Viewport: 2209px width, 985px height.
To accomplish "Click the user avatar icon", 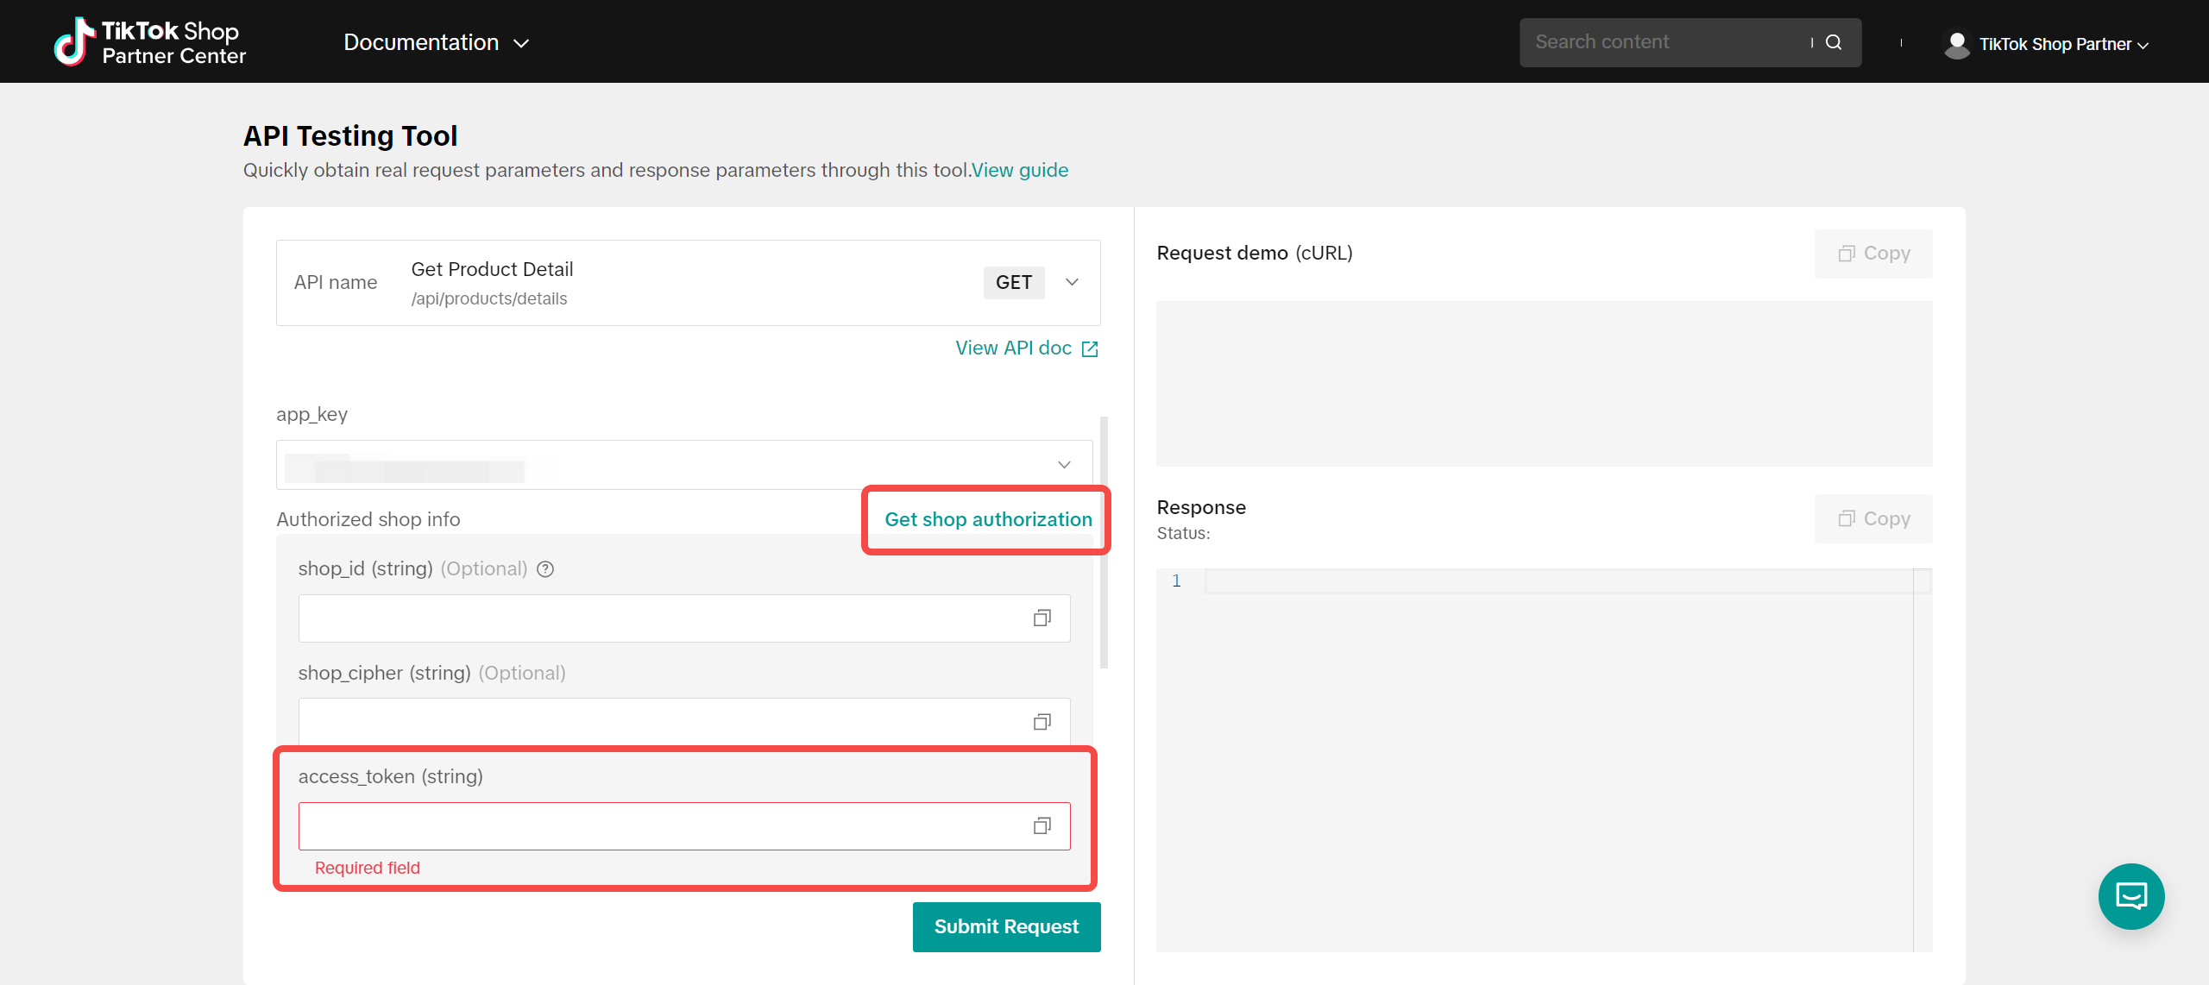I will tap(1956, 43).
